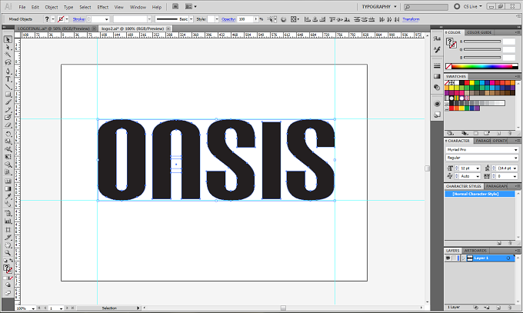Open the Window menu
This screenshot has width=523, height=313.
click(138, 7)
